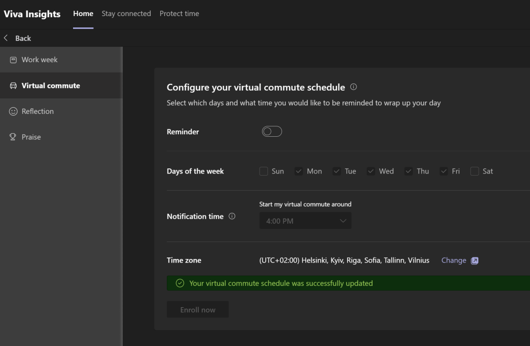Click the Reflection smiley face icon

(13, 111)
